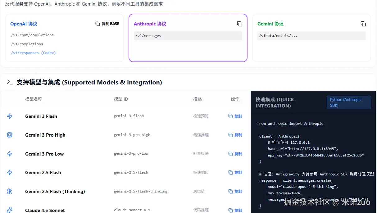This screenshot has height=213, width=377.
Task: Click the /v1/completions endpoint
Action: tap(27, 44)
